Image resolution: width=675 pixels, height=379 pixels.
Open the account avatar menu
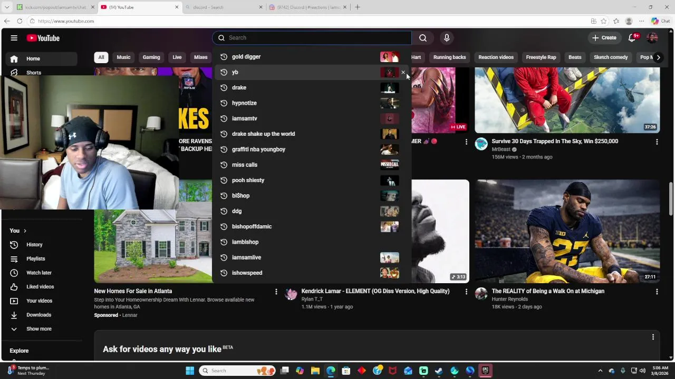652,38
